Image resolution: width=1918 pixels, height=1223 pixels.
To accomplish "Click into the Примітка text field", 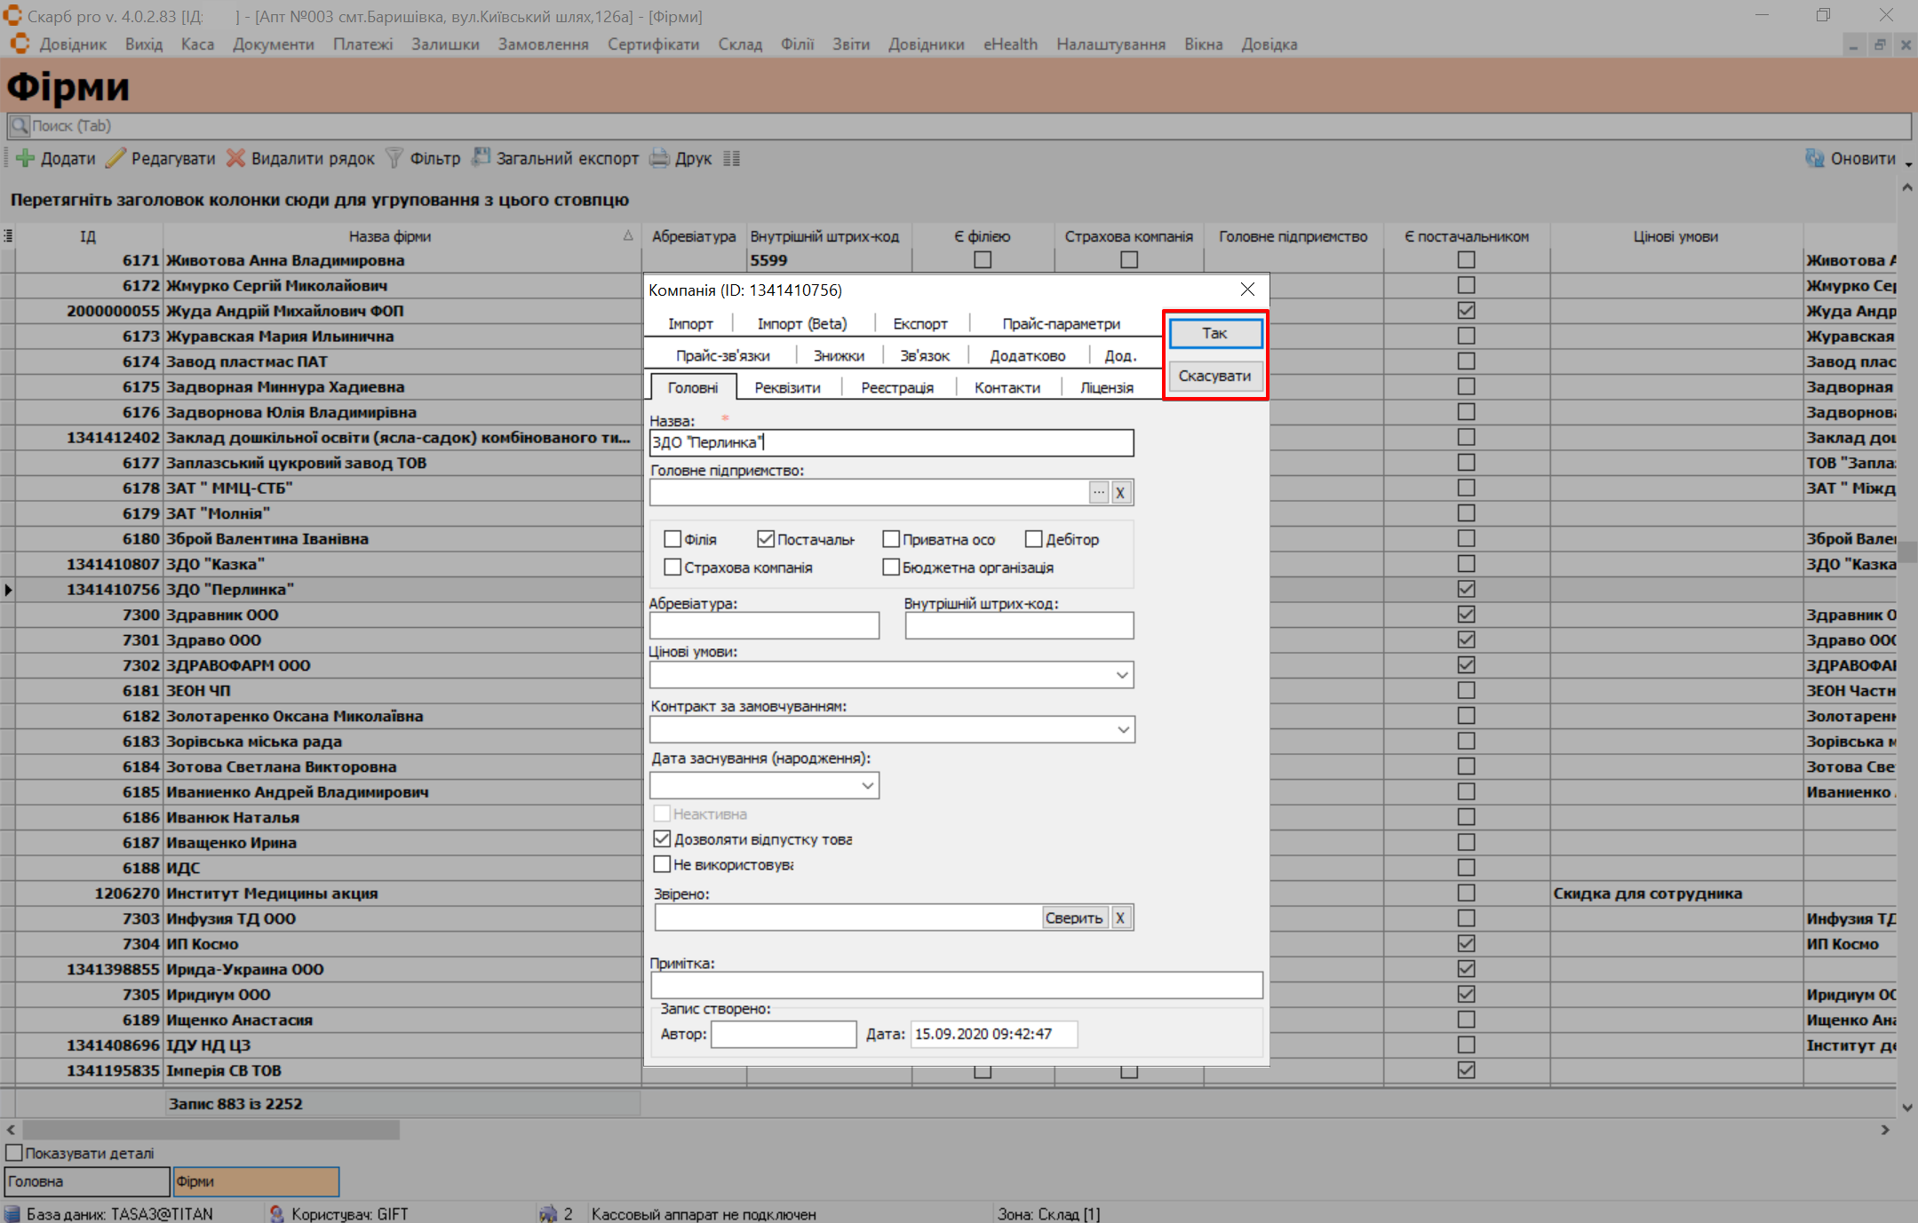I will click(956, 985).
